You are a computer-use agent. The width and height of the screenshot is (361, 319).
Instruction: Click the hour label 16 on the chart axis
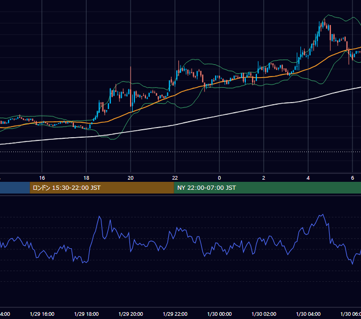(x=42, y=178)
